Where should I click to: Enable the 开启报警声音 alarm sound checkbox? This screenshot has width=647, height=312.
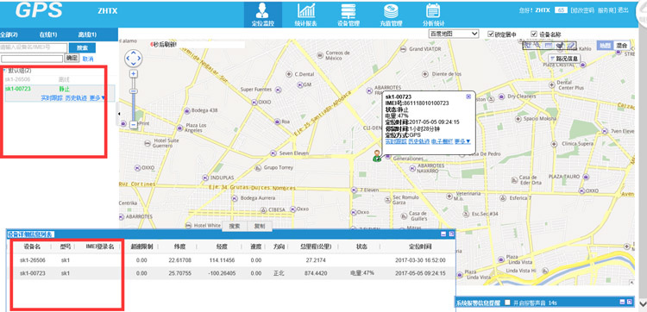[x=507, y=303]
